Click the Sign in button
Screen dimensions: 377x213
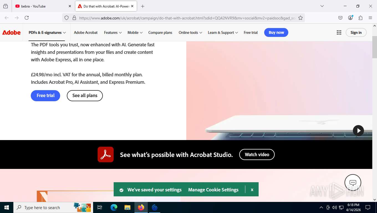pos(356,32)
